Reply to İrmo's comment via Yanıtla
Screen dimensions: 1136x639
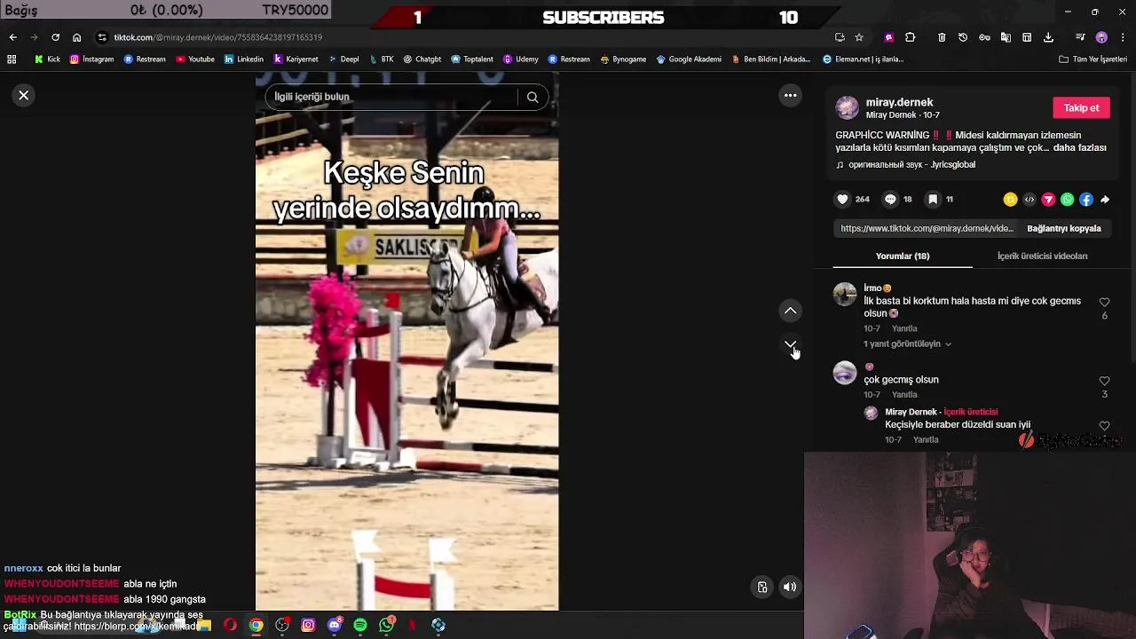tap(904, 328)
